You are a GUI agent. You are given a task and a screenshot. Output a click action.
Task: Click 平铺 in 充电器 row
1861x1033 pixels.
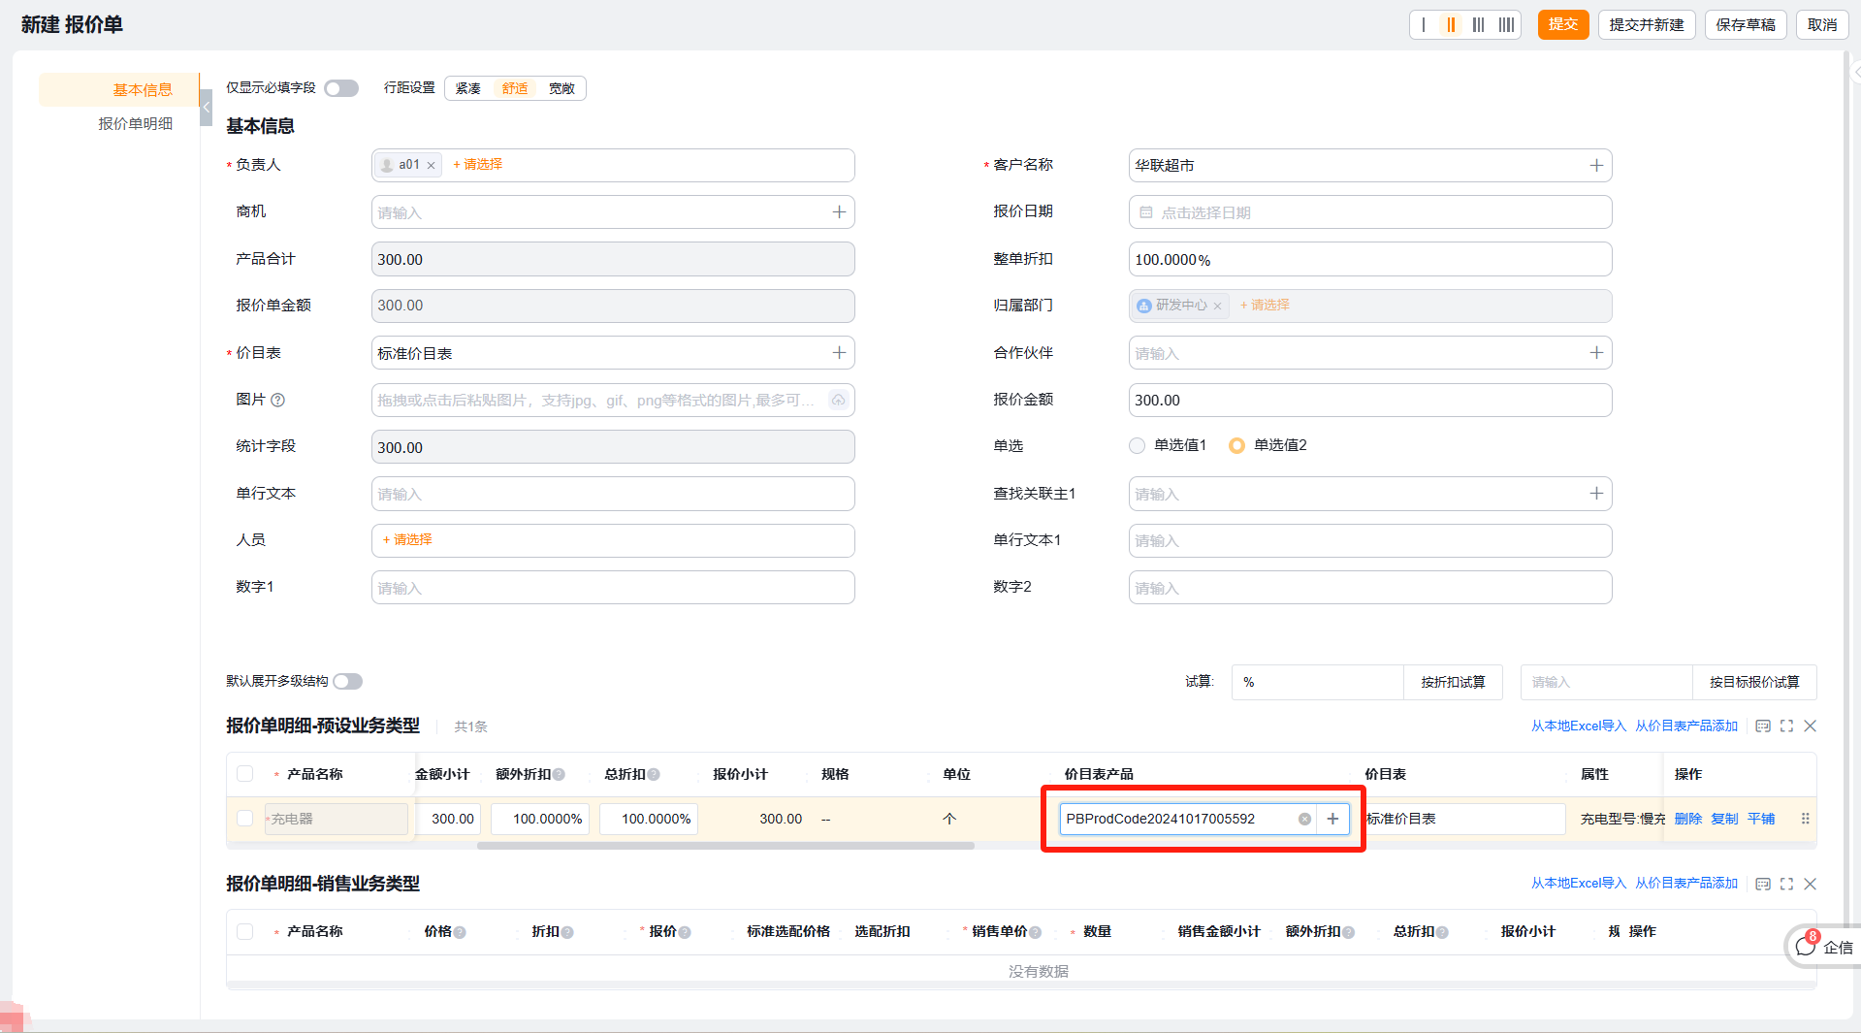pyautogui.click(x=1760, y=820)
